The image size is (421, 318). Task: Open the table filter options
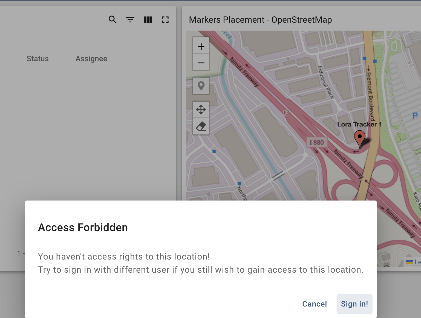tap(130, 19)
